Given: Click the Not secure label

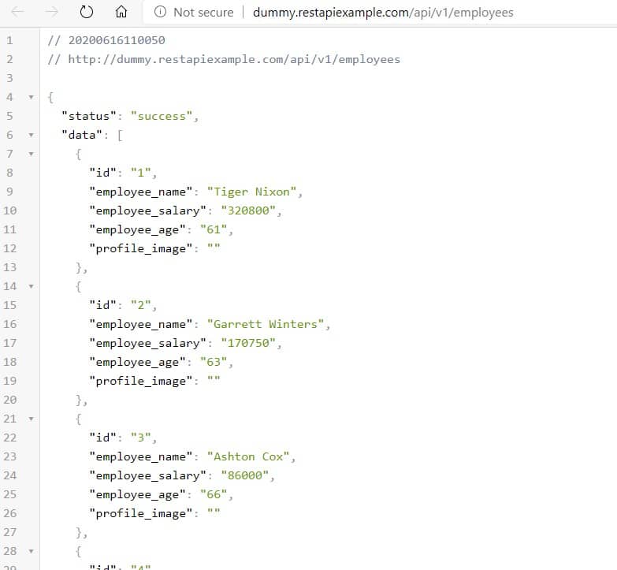Looking at the screenshot, I should click(x=203, y=13).
